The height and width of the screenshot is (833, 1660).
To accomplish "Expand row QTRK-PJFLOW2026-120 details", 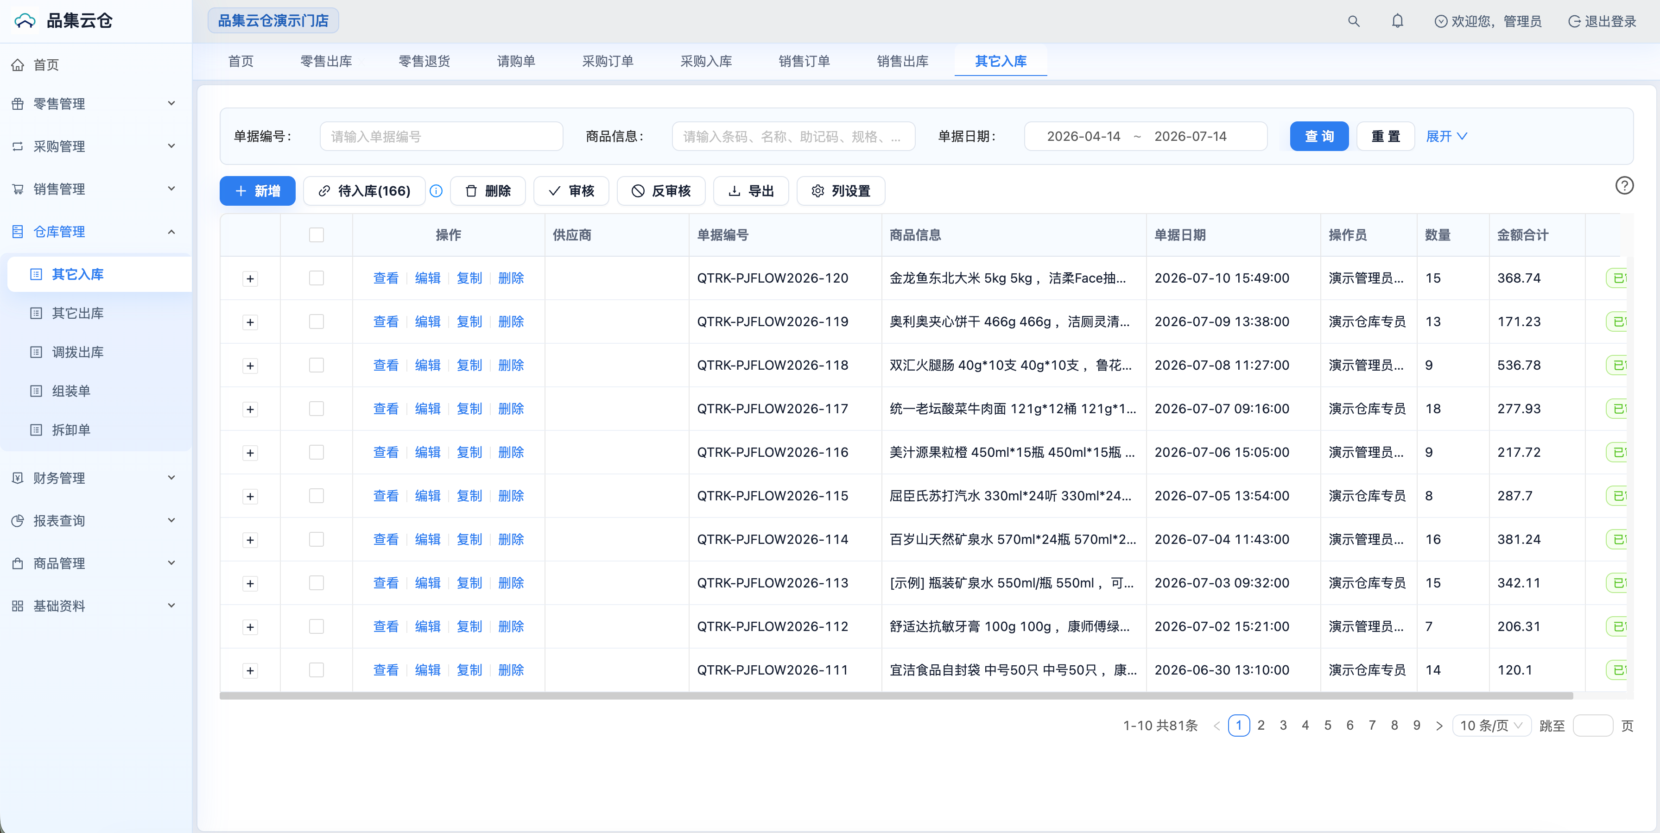I will click(250, 278).
